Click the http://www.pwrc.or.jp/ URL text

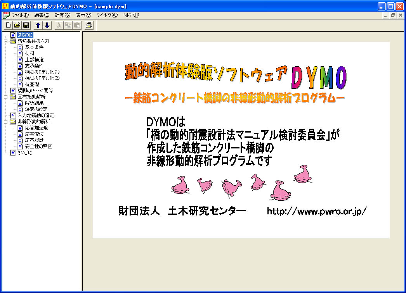tap(317, 211)
